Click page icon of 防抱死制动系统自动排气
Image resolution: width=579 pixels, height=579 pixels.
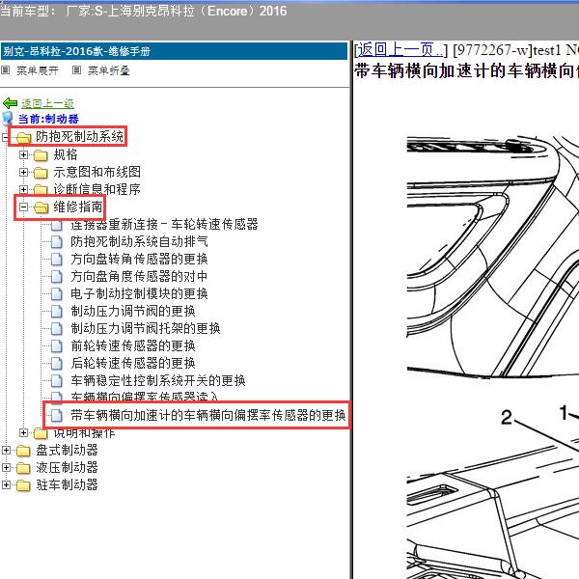click(57, 242)
